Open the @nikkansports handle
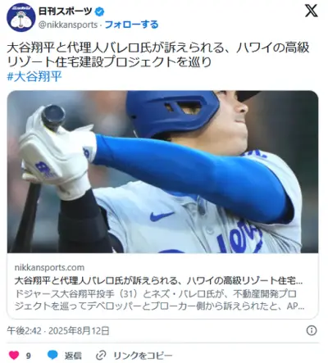Screen dimensions: 328x363 tap(68, 25)
